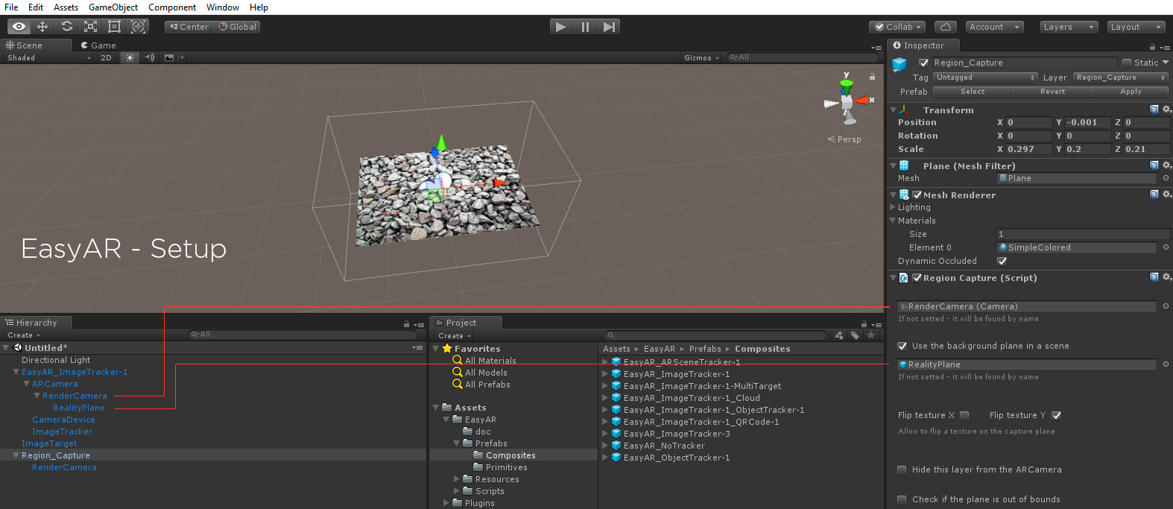The height and width of the screenshot is (509, 1173).
Task: Pick mesh for Plane field
Action: [x=1166, y=178]
